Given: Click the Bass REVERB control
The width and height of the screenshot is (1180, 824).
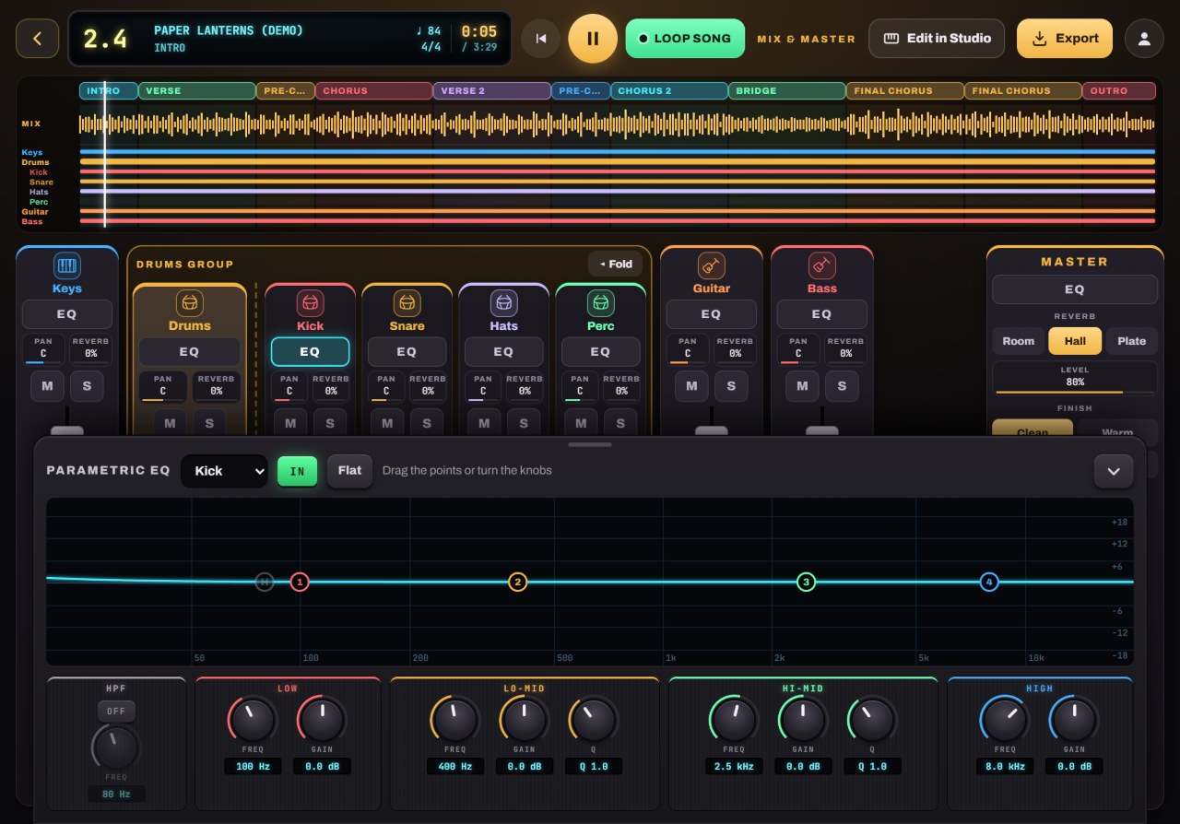Looking at the screenshot, I should point(845,348).
